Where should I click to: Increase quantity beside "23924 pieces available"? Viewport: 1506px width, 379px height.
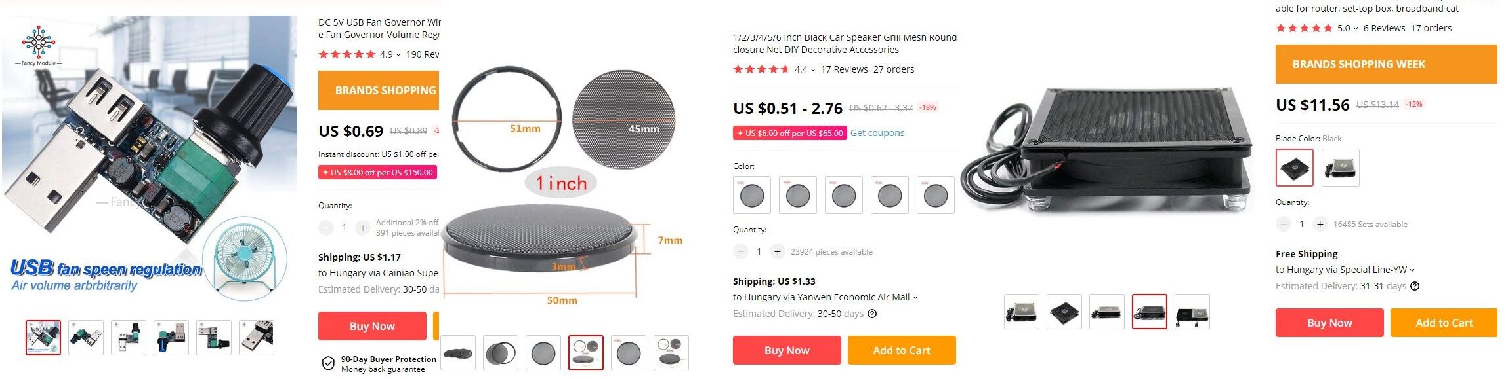pyautogui.click(x=778, y=251)
